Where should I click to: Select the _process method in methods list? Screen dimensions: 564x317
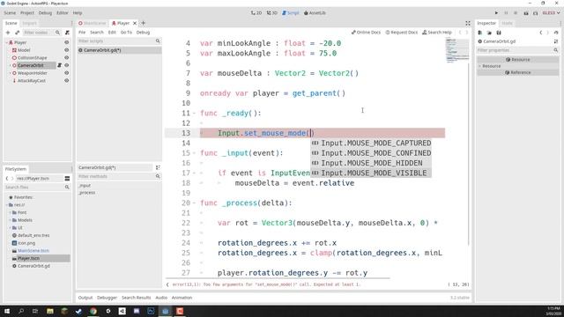(x=87, y=193)
